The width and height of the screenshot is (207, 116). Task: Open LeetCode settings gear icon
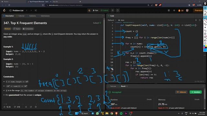(x=174, y=10)
